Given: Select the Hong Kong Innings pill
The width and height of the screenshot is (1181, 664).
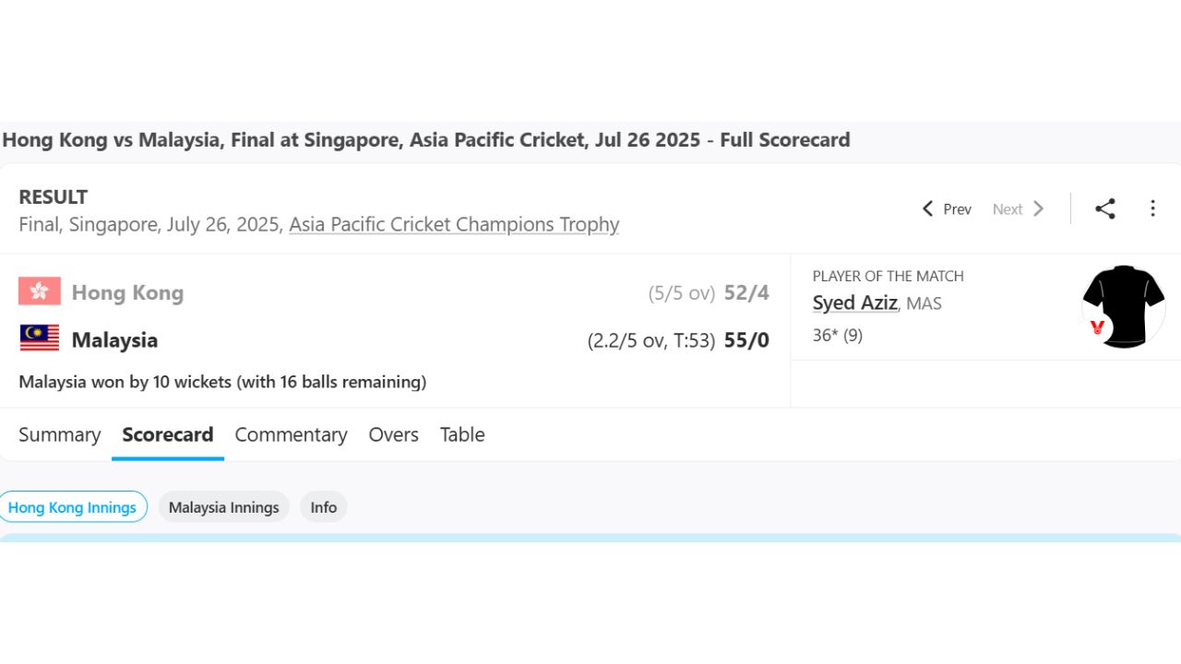Looking at the screenshot, I should [x=73, y=507].
